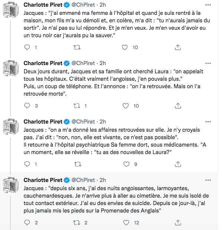This screenshot has height=230, width=222.
Task: Retweet the first tweet about the hospital
Action: (77, 47)
